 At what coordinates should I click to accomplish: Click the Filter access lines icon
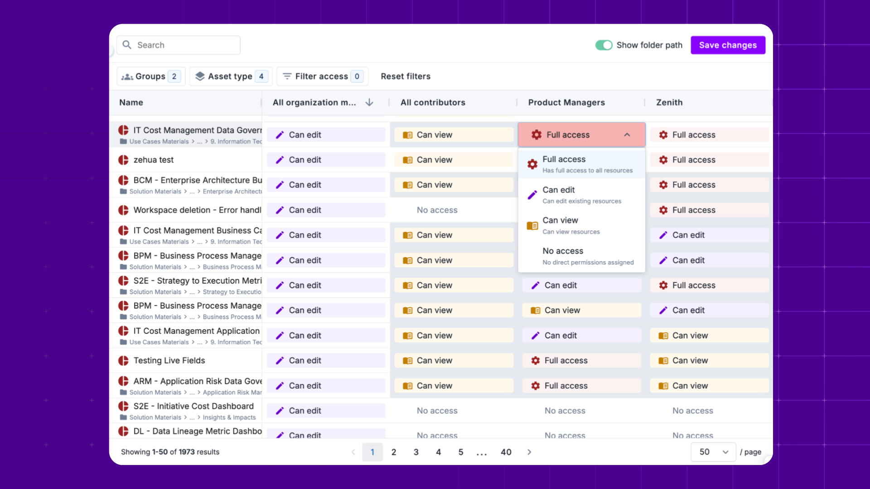(287, 76)
